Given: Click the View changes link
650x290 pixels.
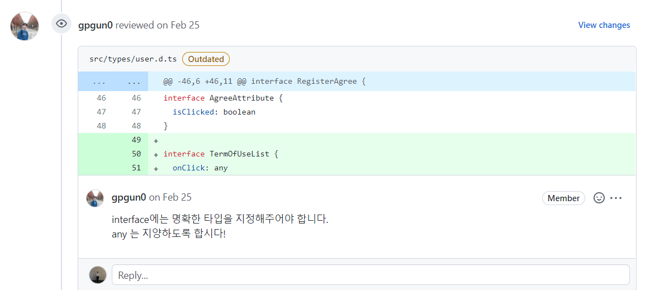Looking at the screenshot, I should click(604, 25).
